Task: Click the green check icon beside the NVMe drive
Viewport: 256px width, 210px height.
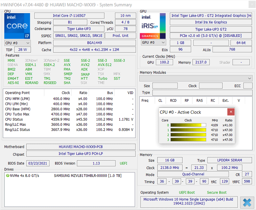Action: 7,175
